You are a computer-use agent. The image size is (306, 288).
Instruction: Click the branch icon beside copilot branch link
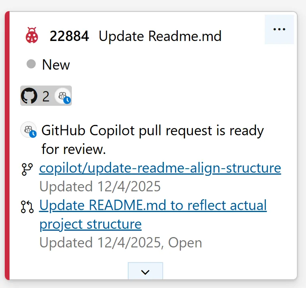pos(27,170)
